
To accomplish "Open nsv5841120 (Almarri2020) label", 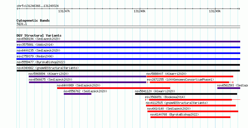I will (155, 91).
